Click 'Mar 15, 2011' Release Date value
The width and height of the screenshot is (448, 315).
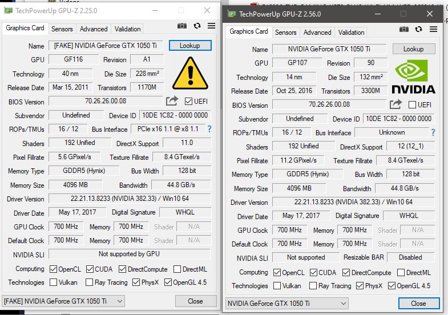tap(71, 87)
